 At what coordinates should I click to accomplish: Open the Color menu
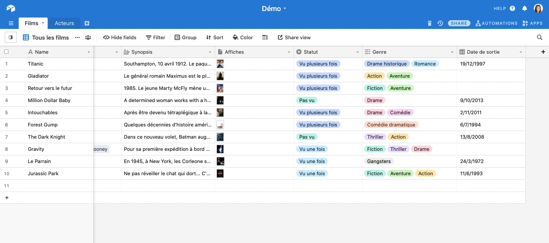click(243, 37)
